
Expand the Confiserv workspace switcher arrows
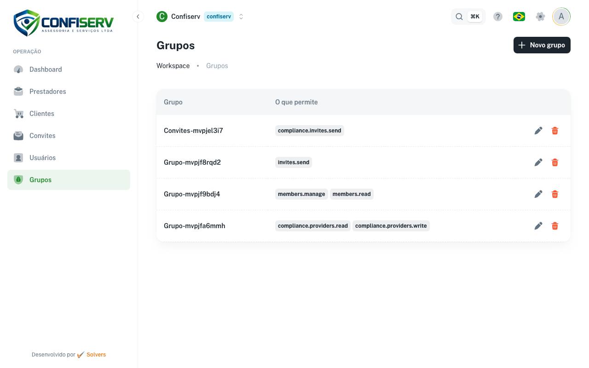pyautogui.click(x=241, y=17)
